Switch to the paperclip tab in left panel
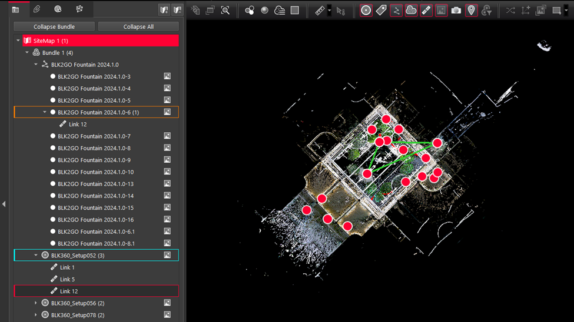 click(37, 9)
